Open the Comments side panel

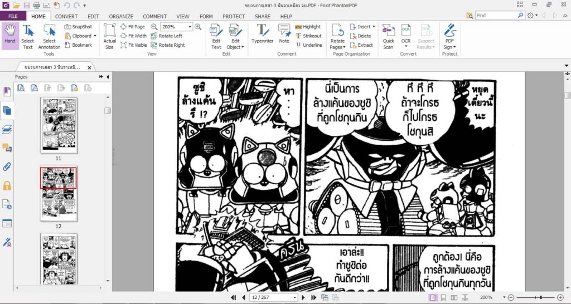pyautogui.click(x=7, y=148)
